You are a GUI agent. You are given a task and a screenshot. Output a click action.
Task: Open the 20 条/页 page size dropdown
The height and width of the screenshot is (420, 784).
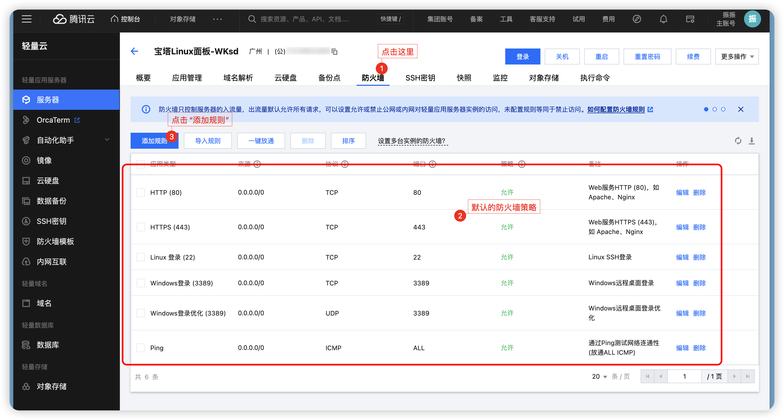pos(600,377)
